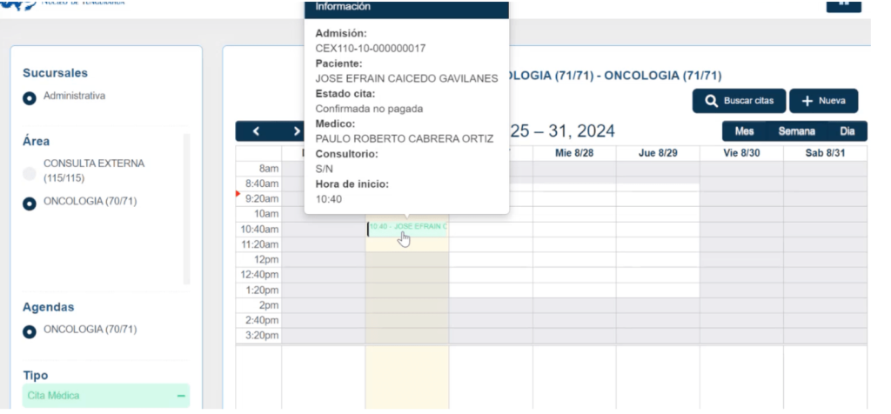891x414 pixels.
Task: Select the Administrativa sucursal radio button
Action: 30,97
